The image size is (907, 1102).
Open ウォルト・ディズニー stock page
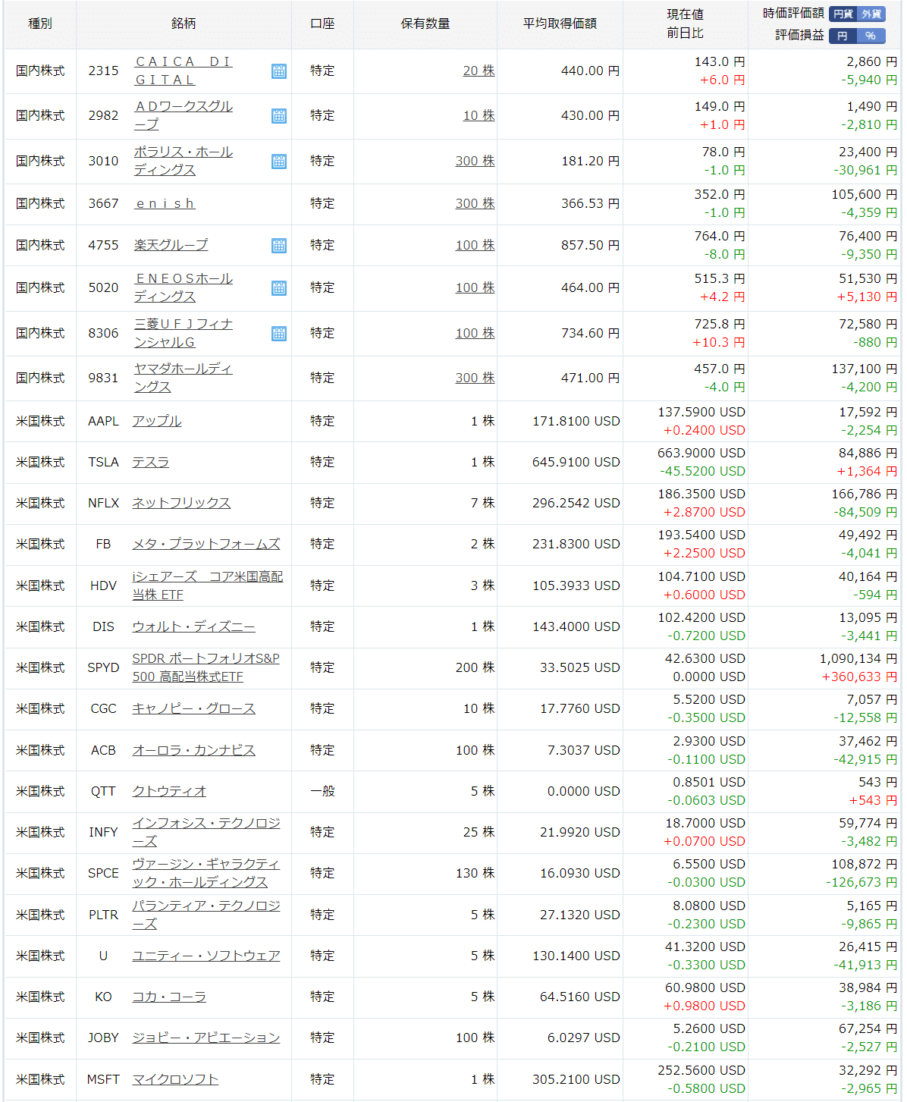194,626
